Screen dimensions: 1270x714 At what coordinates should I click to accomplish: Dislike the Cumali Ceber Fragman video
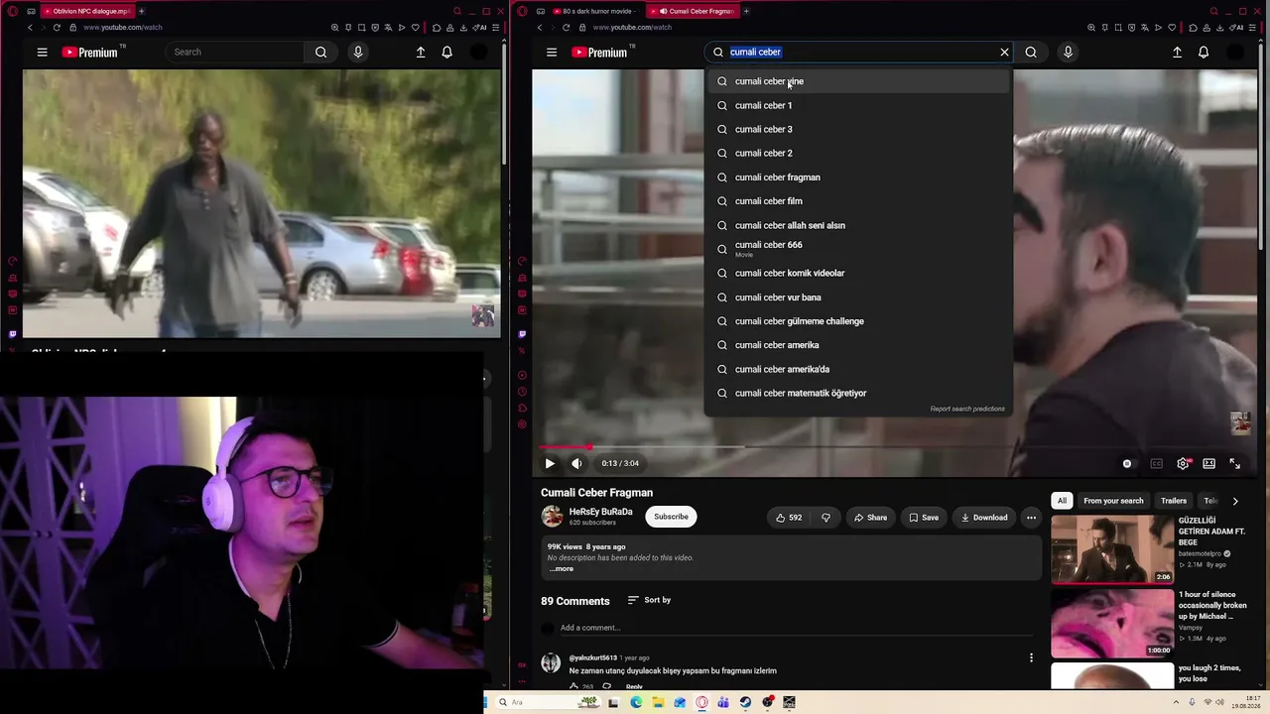tap(825, 518)
